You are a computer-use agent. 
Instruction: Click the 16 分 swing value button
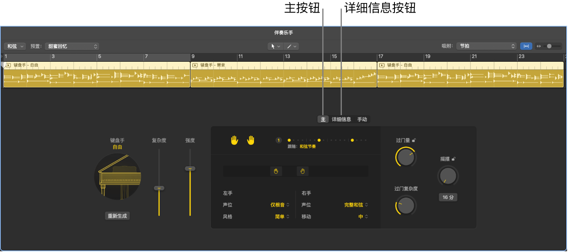point(448,197)
